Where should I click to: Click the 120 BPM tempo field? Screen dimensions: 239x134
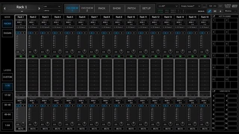(212, 6)
